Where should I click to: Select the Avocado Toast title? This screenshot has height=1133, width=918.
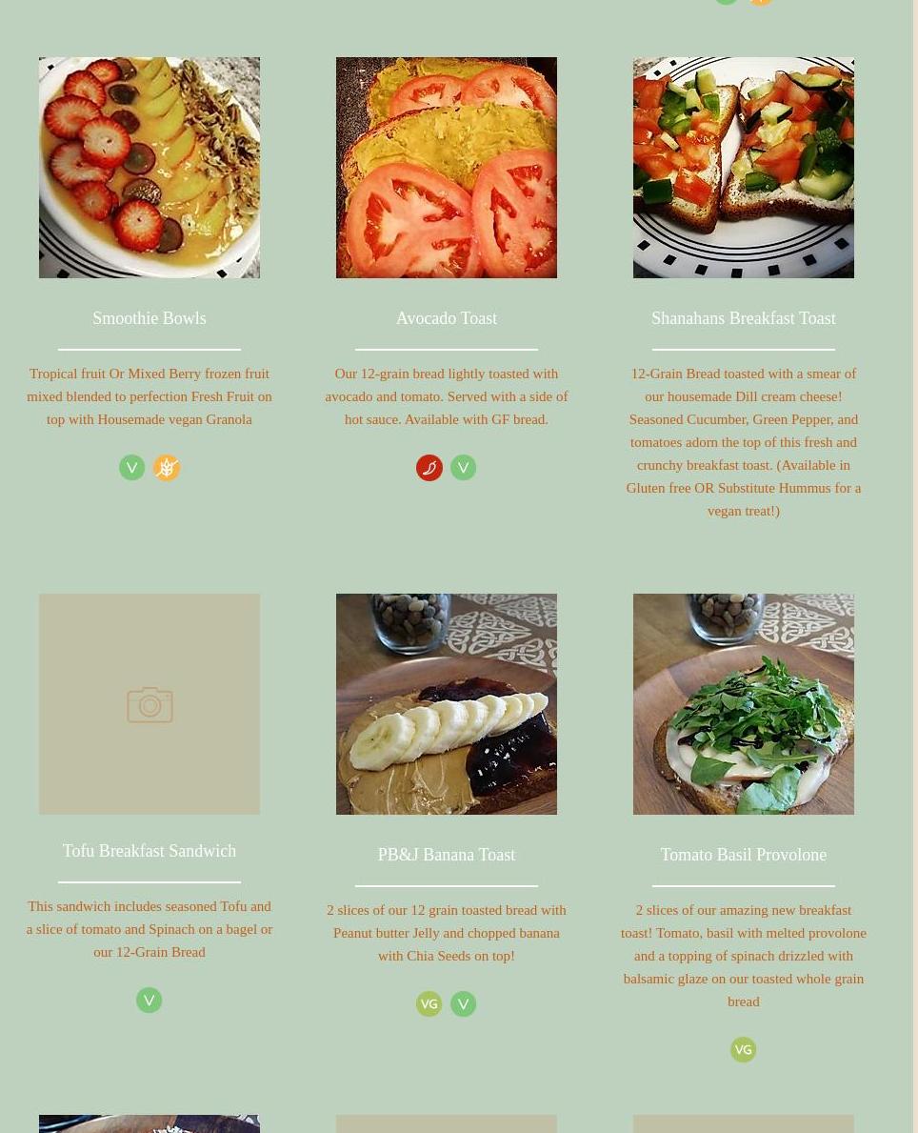(x=447, y=318)
